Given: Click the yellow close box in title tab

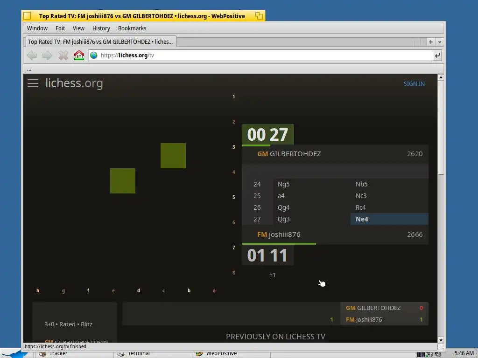Looking at the screenshot, I should click(x=27, y=16).
